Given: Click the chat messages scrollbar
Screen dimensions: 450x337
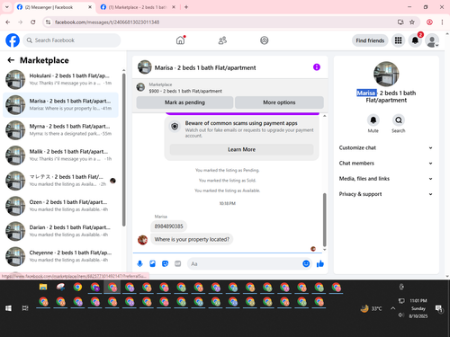Looking at the screenshot, I should pyautogui.click(x=324, y=219).
